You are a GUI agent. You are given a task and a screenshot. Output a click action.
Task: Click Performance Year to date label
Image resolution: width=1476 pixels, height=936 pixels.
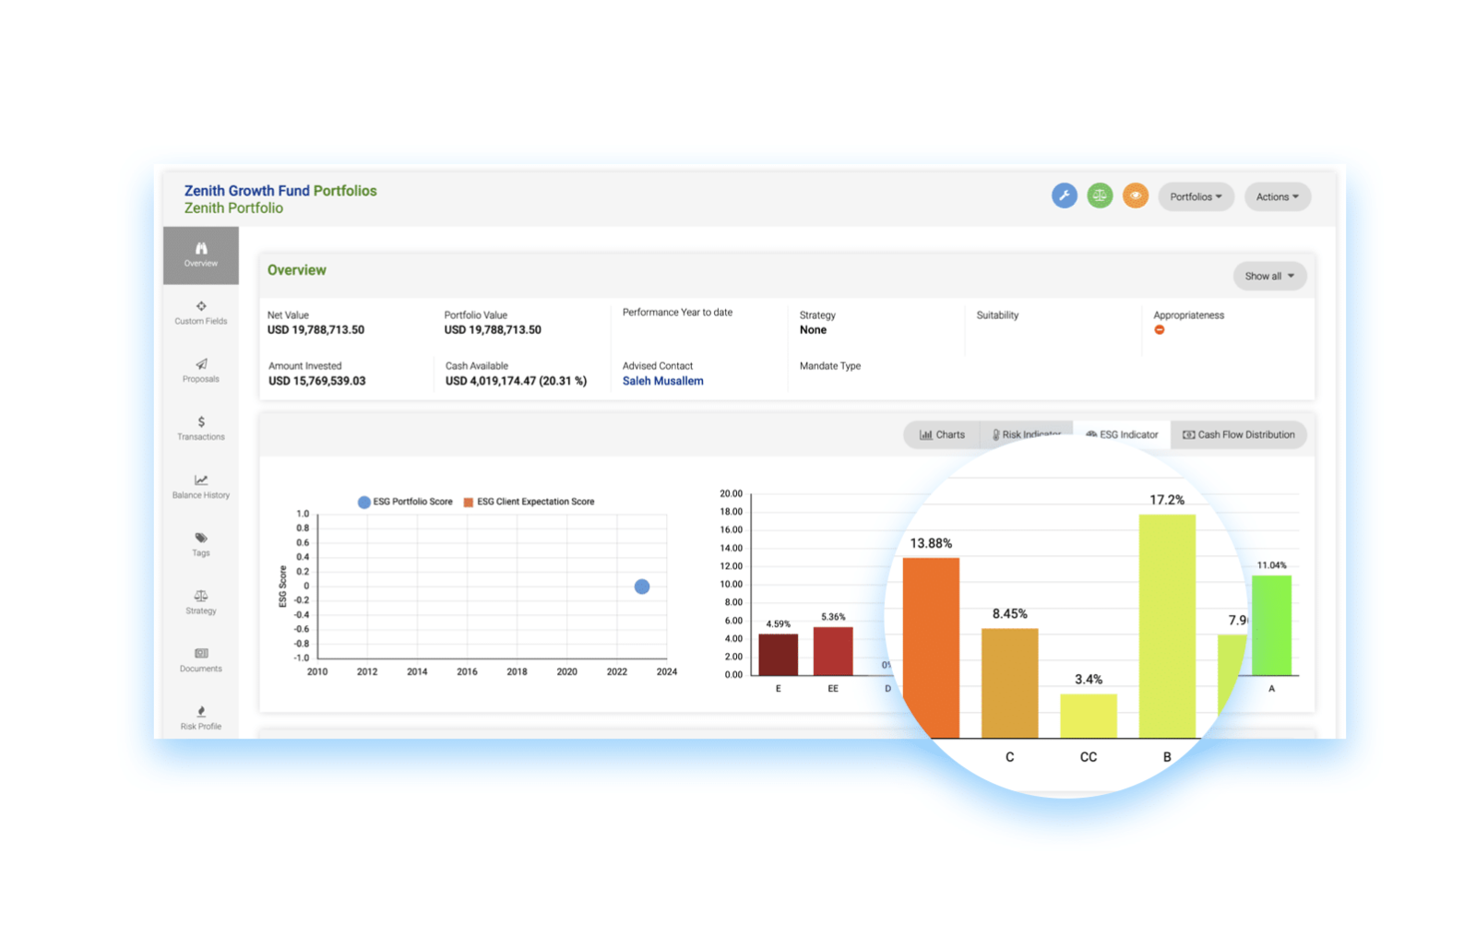point(677,313)
